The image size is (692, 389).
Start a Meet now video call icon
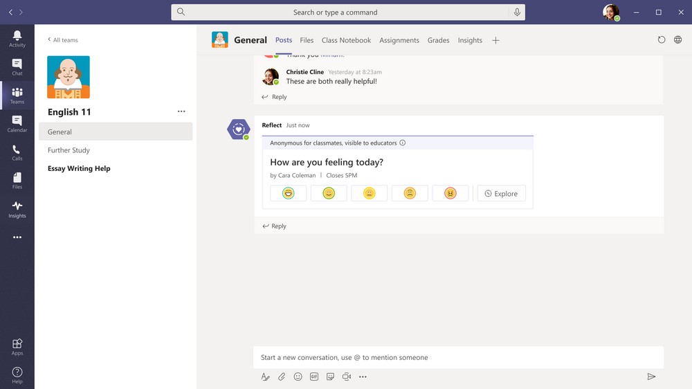coord(347,377)
